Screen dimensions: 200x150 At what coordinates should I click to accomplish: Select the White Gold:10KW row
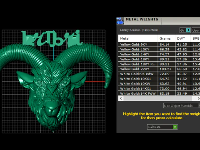[159, 84]
